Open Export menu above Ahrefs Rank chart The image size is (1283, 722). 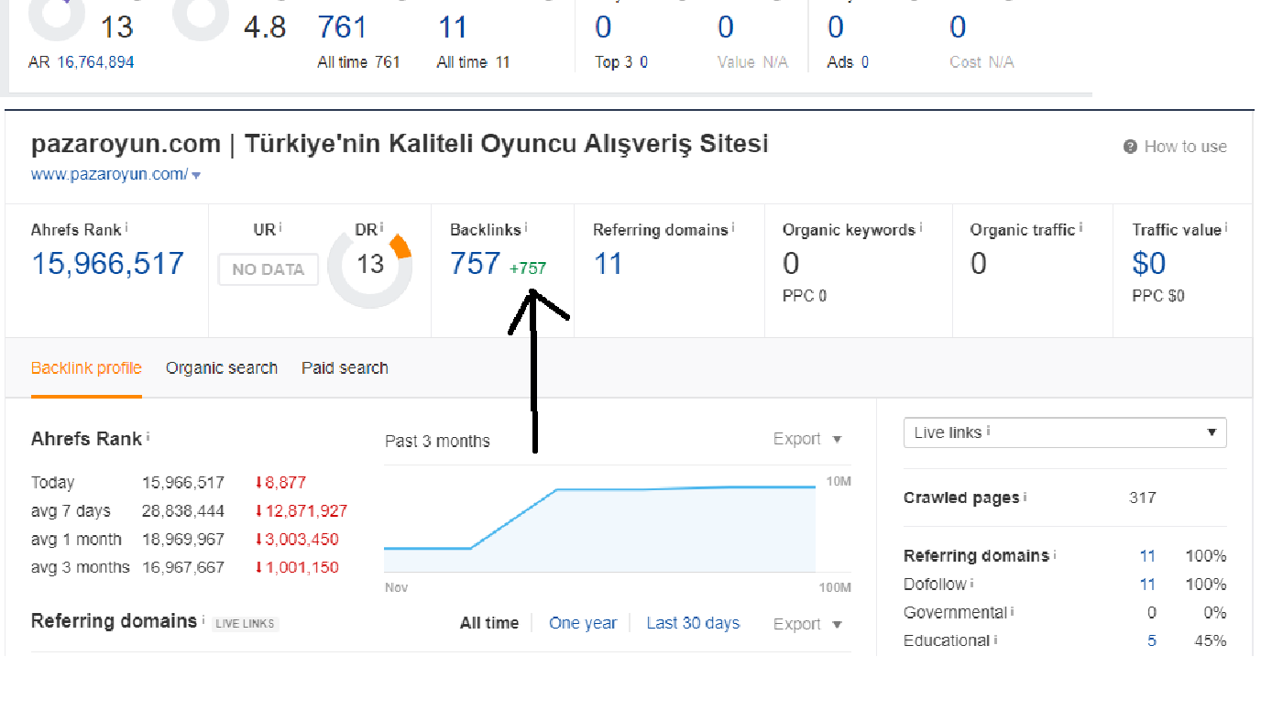tap(807, 439)
